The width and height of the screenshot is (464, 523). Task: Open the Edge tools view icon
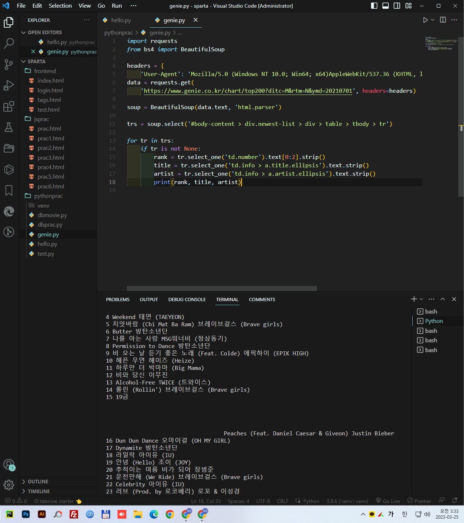pos(9,211)
